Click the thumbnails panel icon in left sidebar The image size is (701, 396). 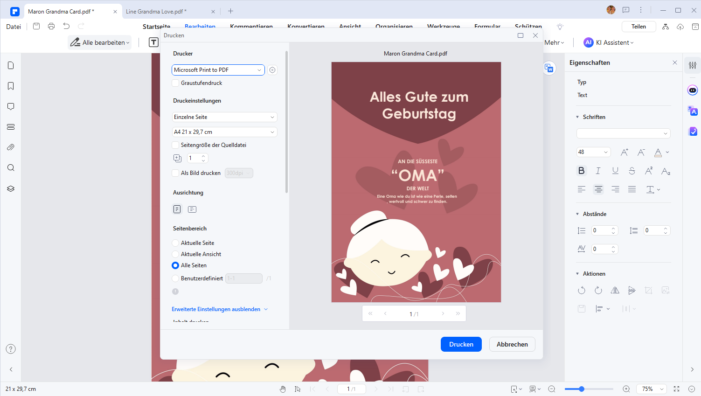click(x=11, y=65)
